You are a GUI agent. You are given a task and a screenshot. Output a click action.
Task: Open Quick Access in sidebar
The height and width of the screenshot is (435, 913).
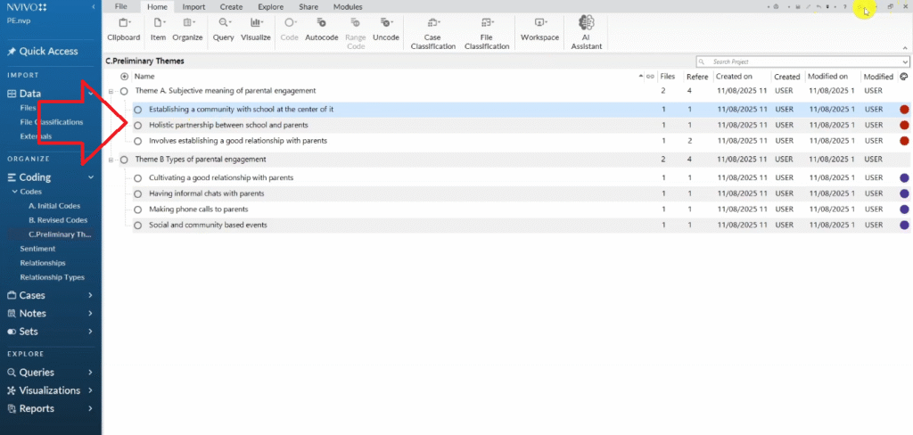(48, 52)
